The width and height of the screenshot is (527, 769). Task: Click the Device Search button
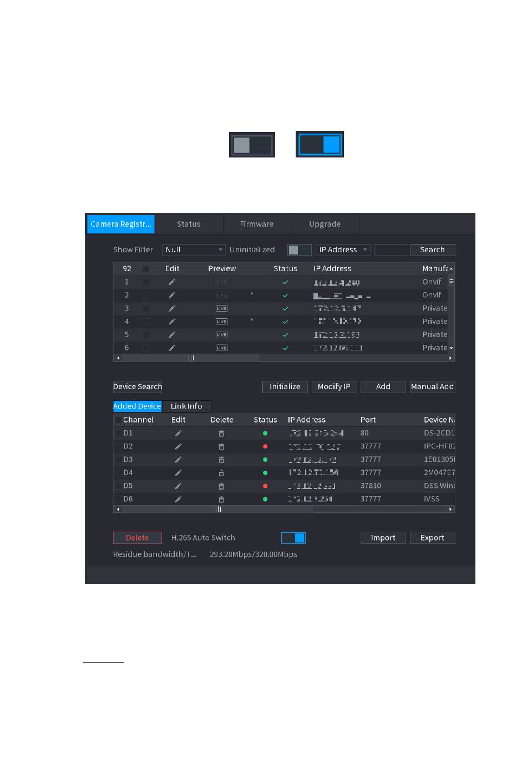pos(138,387)
